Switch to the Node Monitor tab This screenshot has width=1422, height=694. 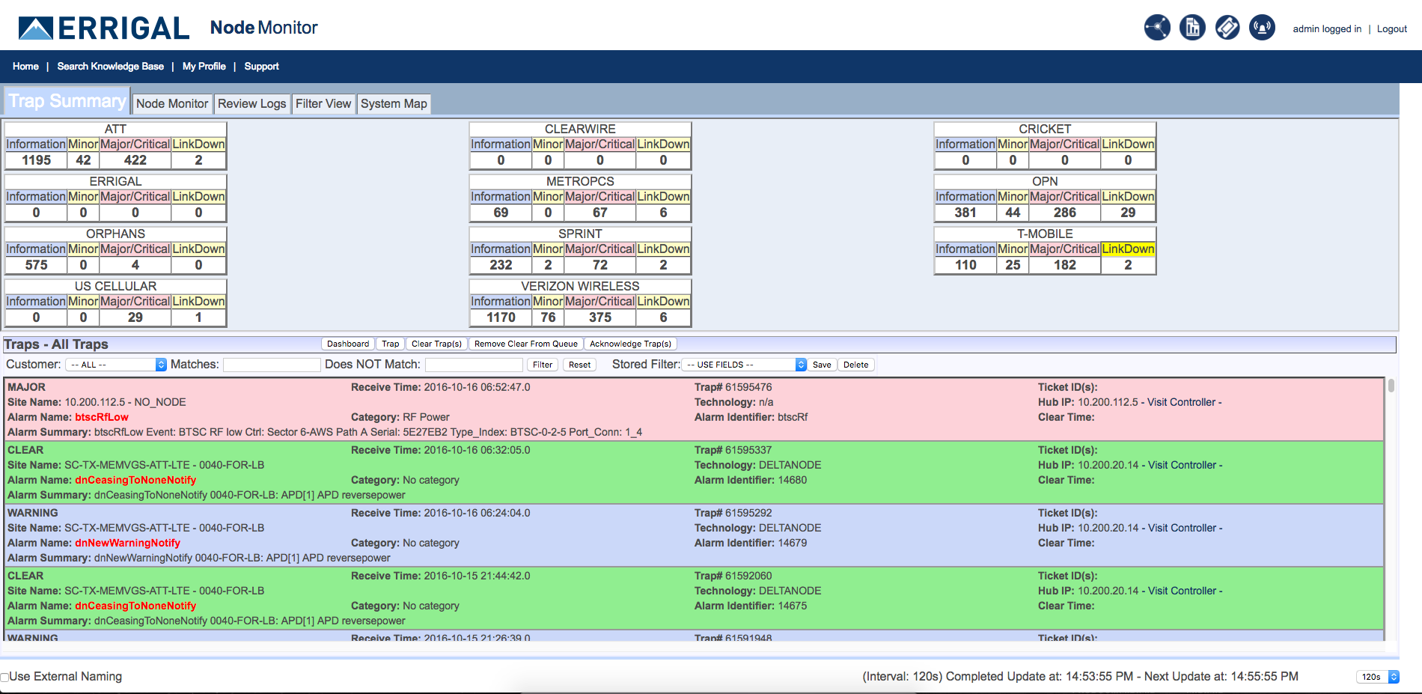tap(172, 103)
